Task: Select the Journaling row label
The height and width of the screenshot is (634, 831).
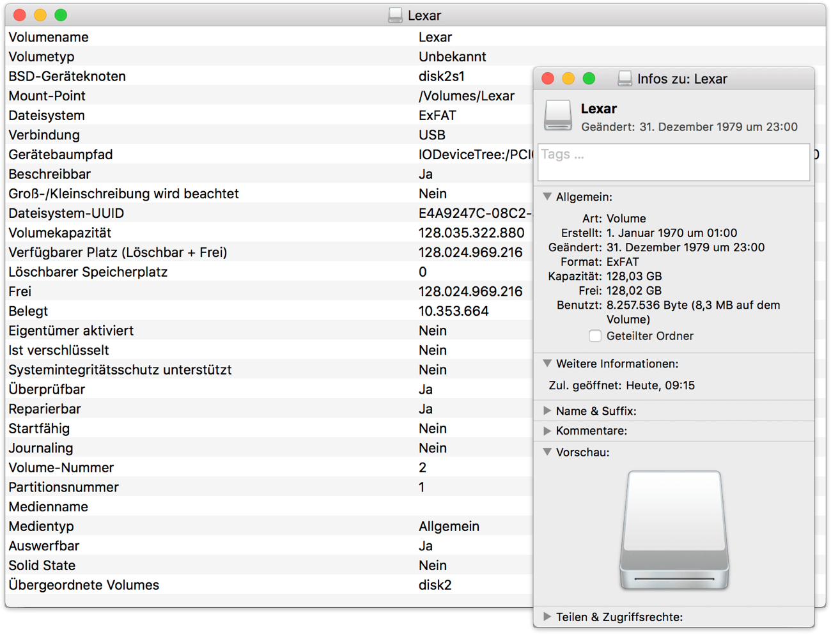Action: click(x=41, y=448)
